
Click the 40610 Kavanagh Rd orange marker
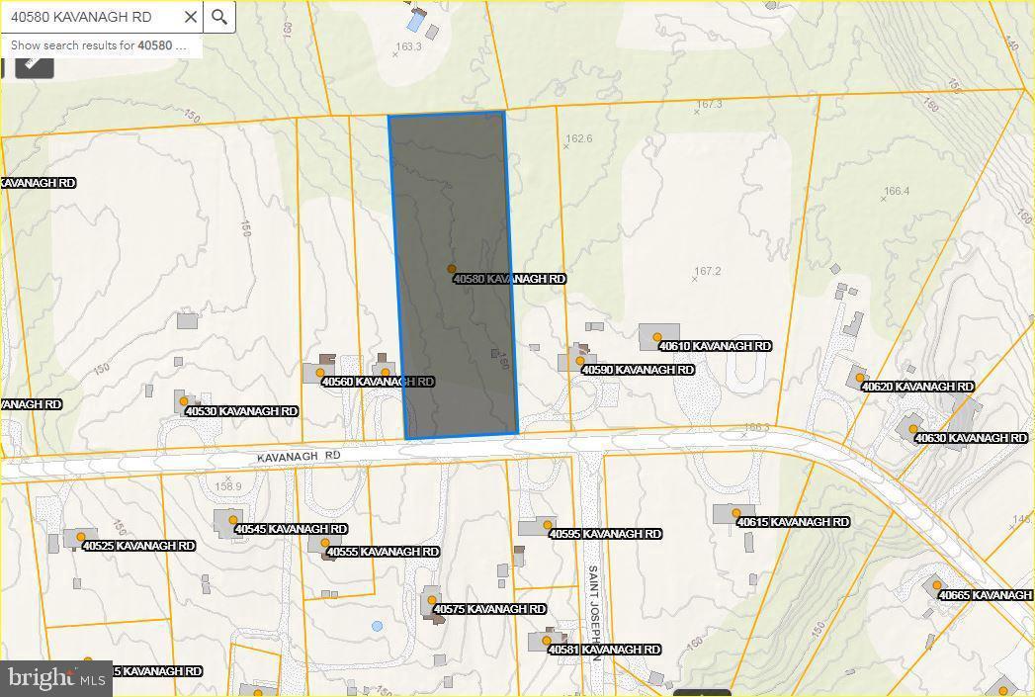[657, 338]
